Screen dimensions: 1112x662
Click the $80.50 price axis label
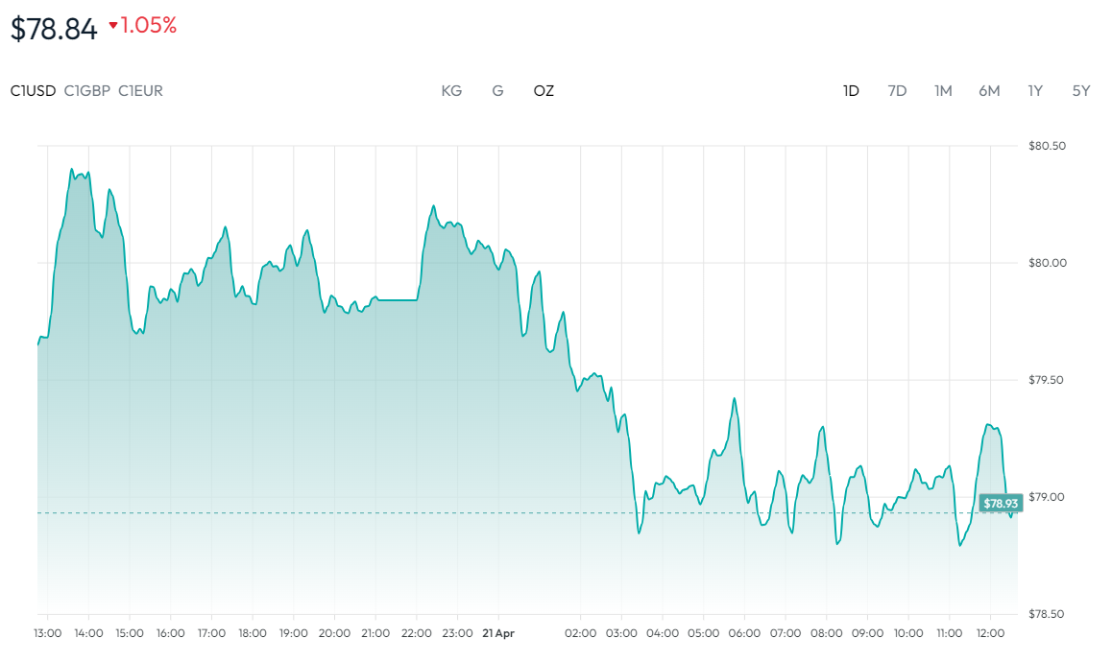click(x=1048, y=146)
